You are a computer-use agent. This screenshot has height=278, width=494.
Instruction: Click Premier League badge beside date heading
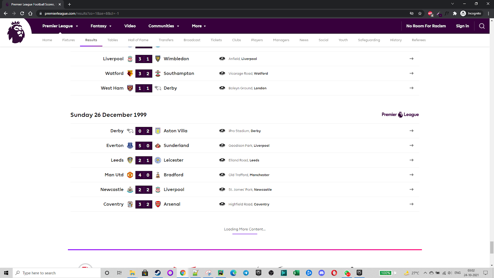pyautogui.click(x=400, y=115)
